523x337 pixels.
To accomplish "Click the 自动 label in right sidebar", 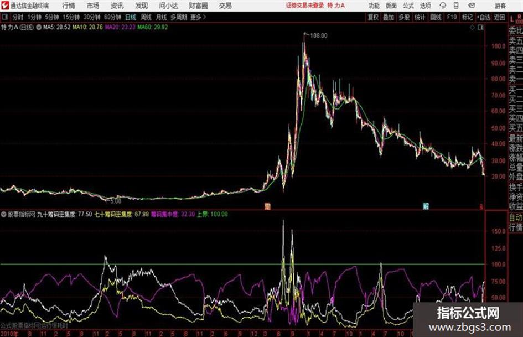I will click(x=516, y=217).
